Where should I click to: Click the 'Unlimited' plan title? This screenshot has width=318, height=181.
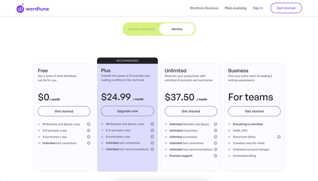[x=176, y=70]
